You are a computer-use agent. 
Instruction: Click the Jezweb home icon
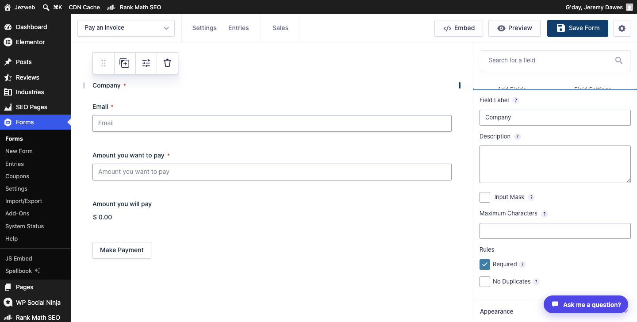pos(8,7)
